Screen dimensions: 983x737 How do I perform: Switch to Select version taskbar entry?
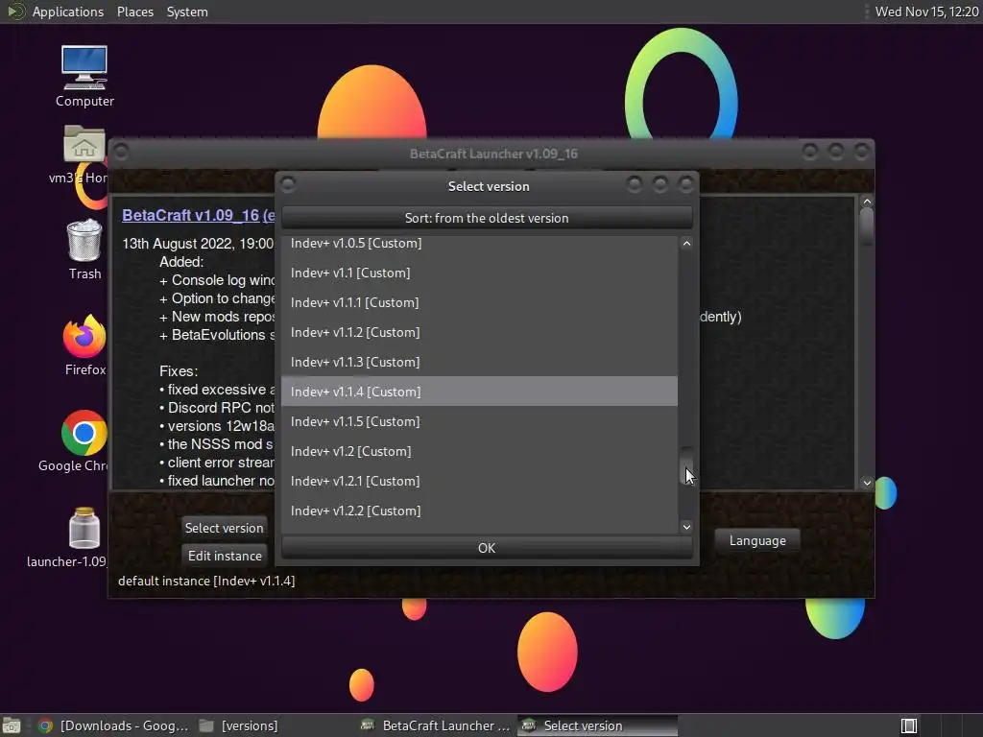pos(597,725)
